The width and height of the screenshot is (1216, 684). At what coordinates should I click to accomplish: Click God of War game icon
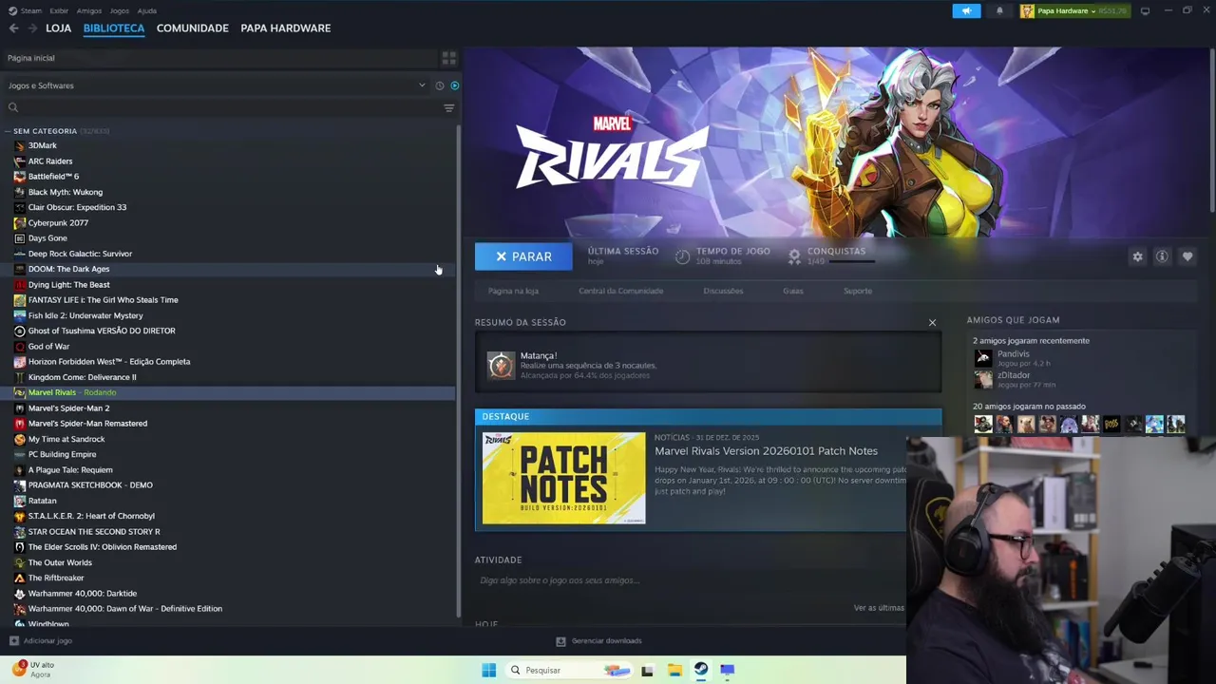[x=20, y=347]
